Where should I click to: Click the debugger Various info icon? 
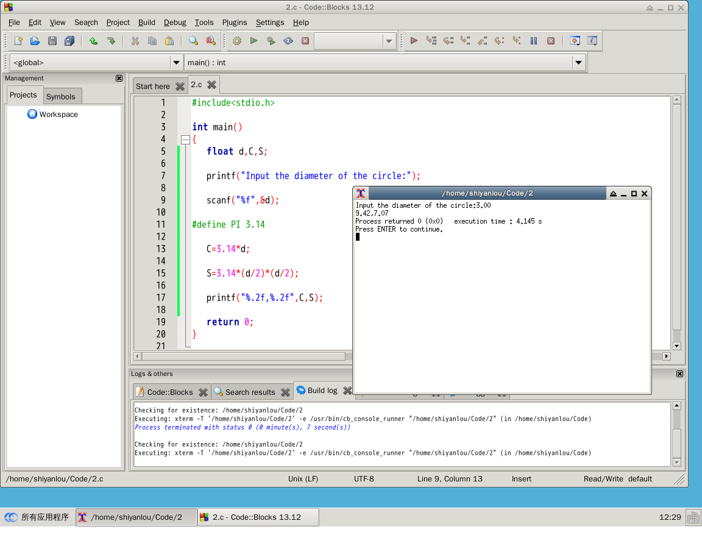point(592,41)
